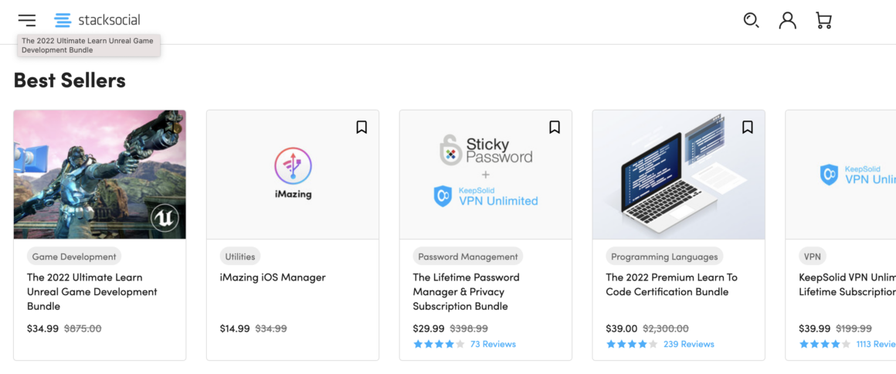
Task: Open the 73 Reviews link
Action: click(x=493, y=345)
